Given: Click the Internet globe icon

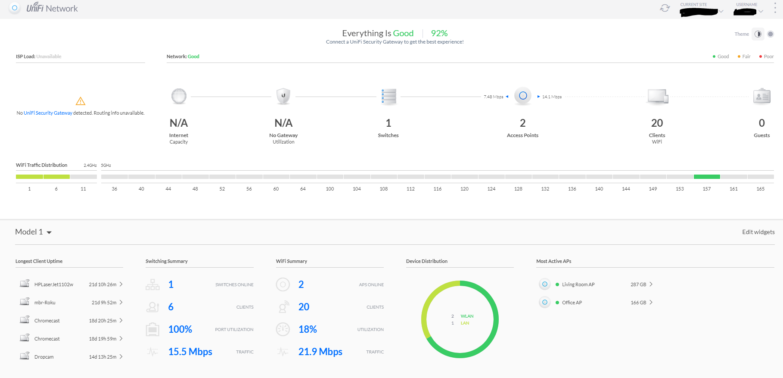Looking at the screenshot, I should [x=179, y=97].
